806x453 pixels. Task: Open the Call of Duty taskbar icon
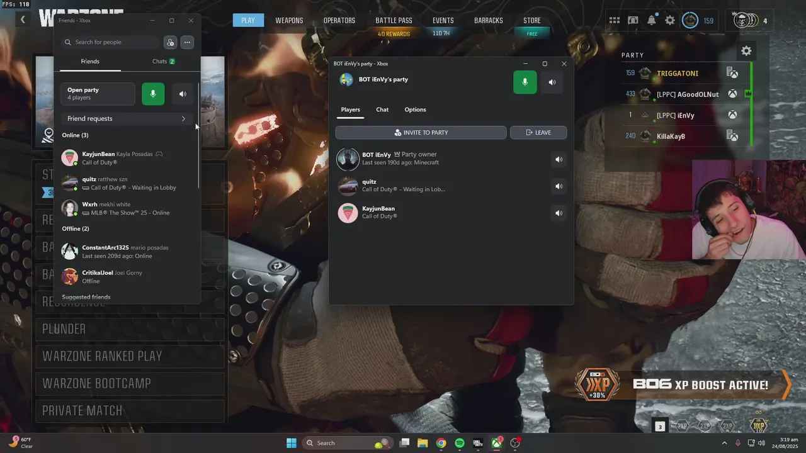[478, 443]
